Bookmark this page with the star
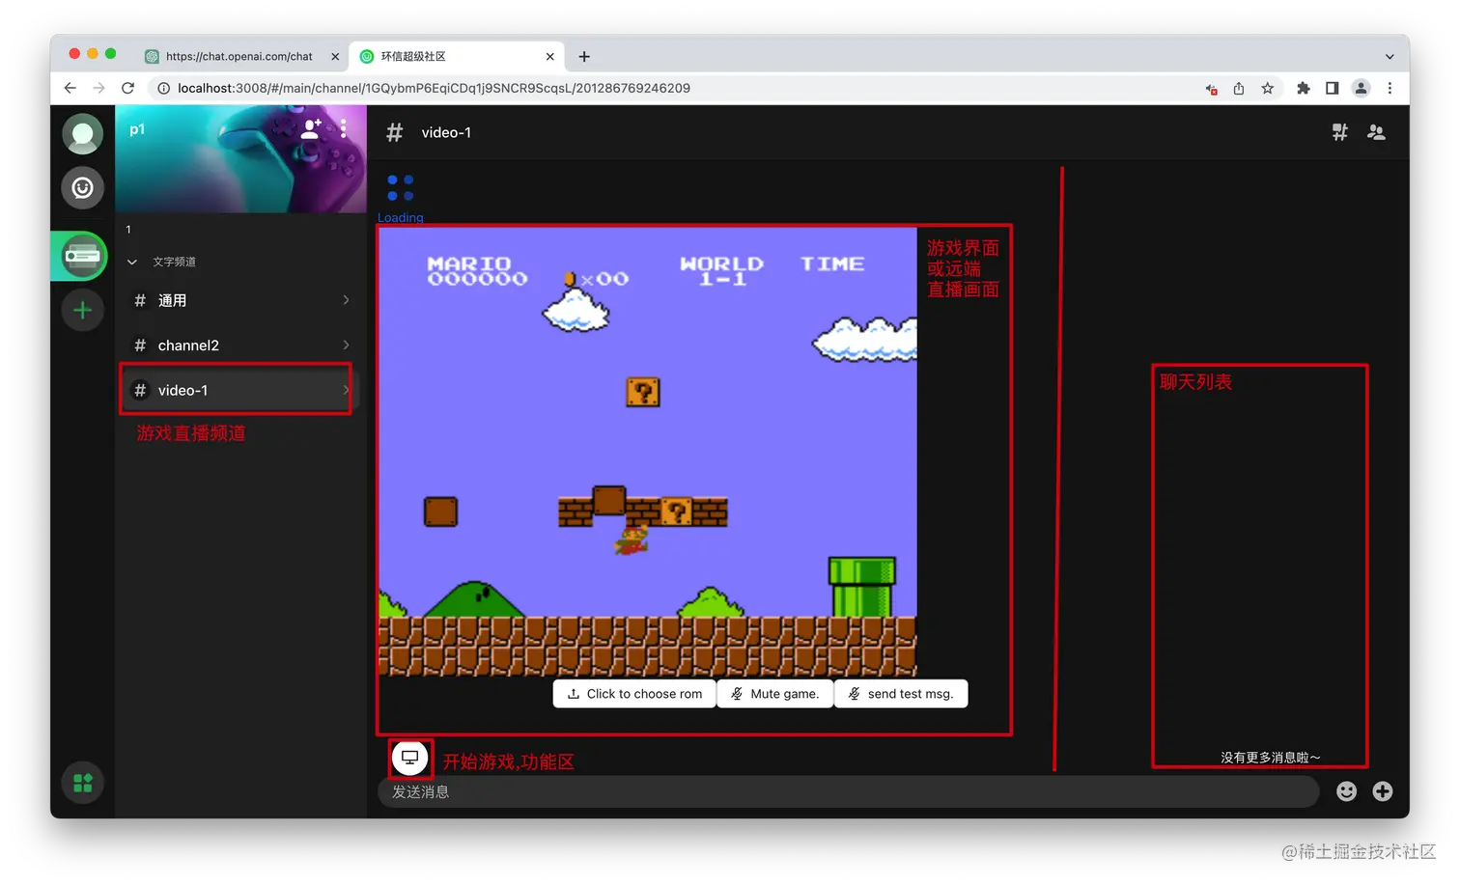 point(1268,88)
